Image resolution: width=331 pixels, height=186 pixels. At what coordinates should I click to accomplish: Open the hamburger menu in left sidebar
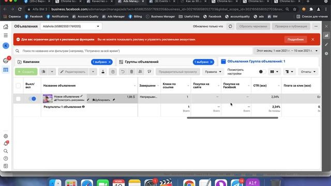[6, 36]
